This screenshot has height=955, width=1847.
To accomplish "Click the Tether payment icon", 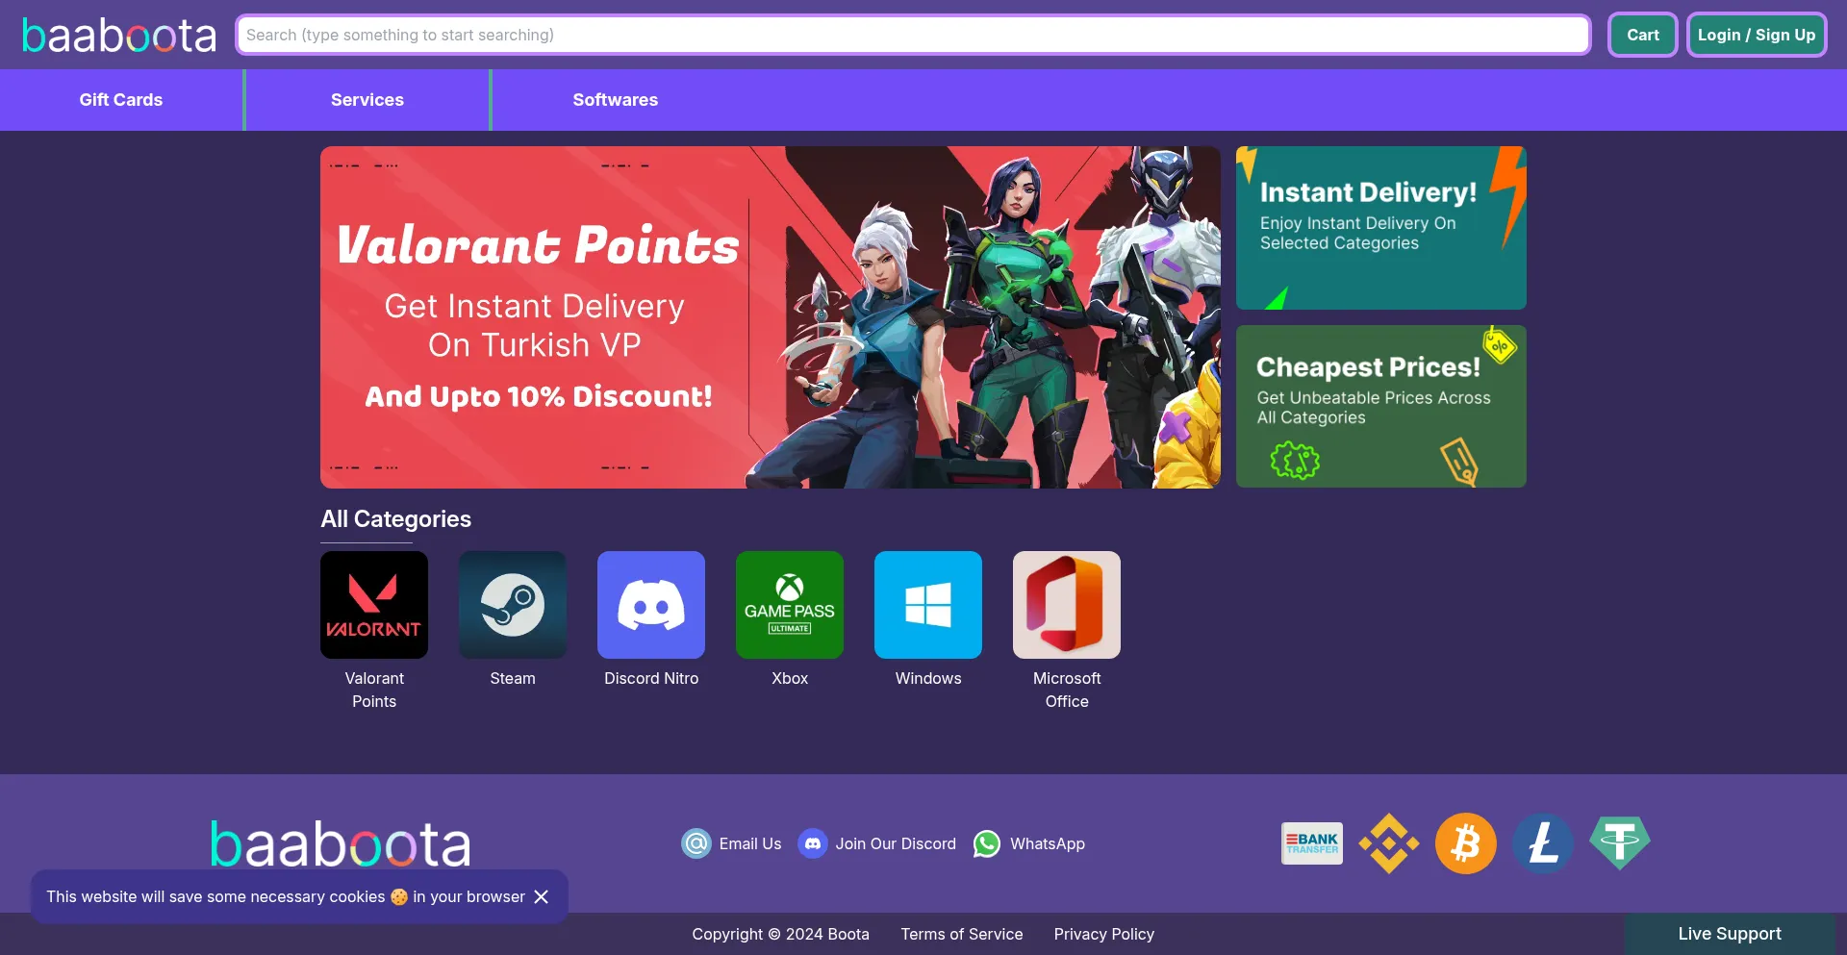I will [1620, 843].
